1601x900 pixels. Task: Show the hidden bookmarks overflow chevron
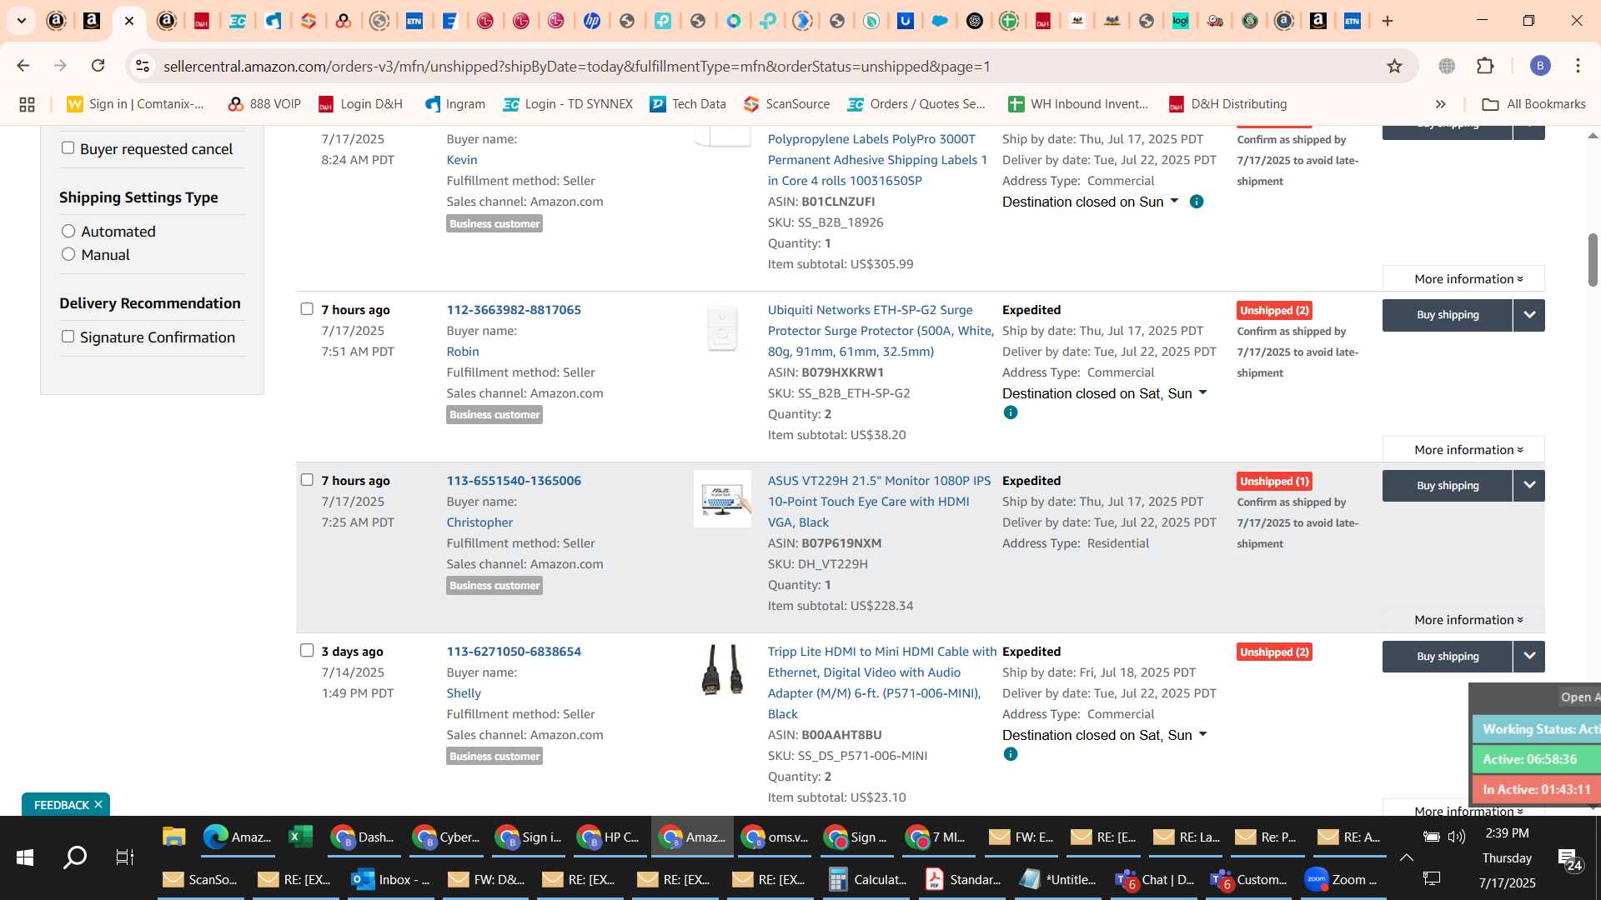coord(1441,104)
